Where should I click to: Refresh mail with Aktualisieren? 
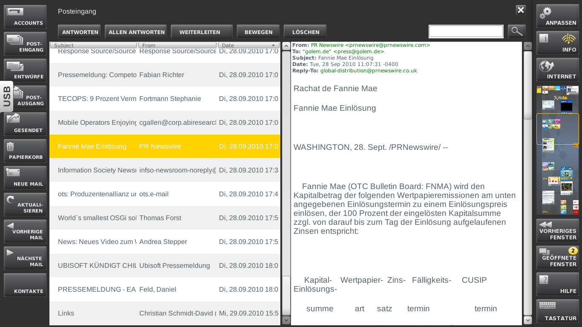[x=25, y=205]
